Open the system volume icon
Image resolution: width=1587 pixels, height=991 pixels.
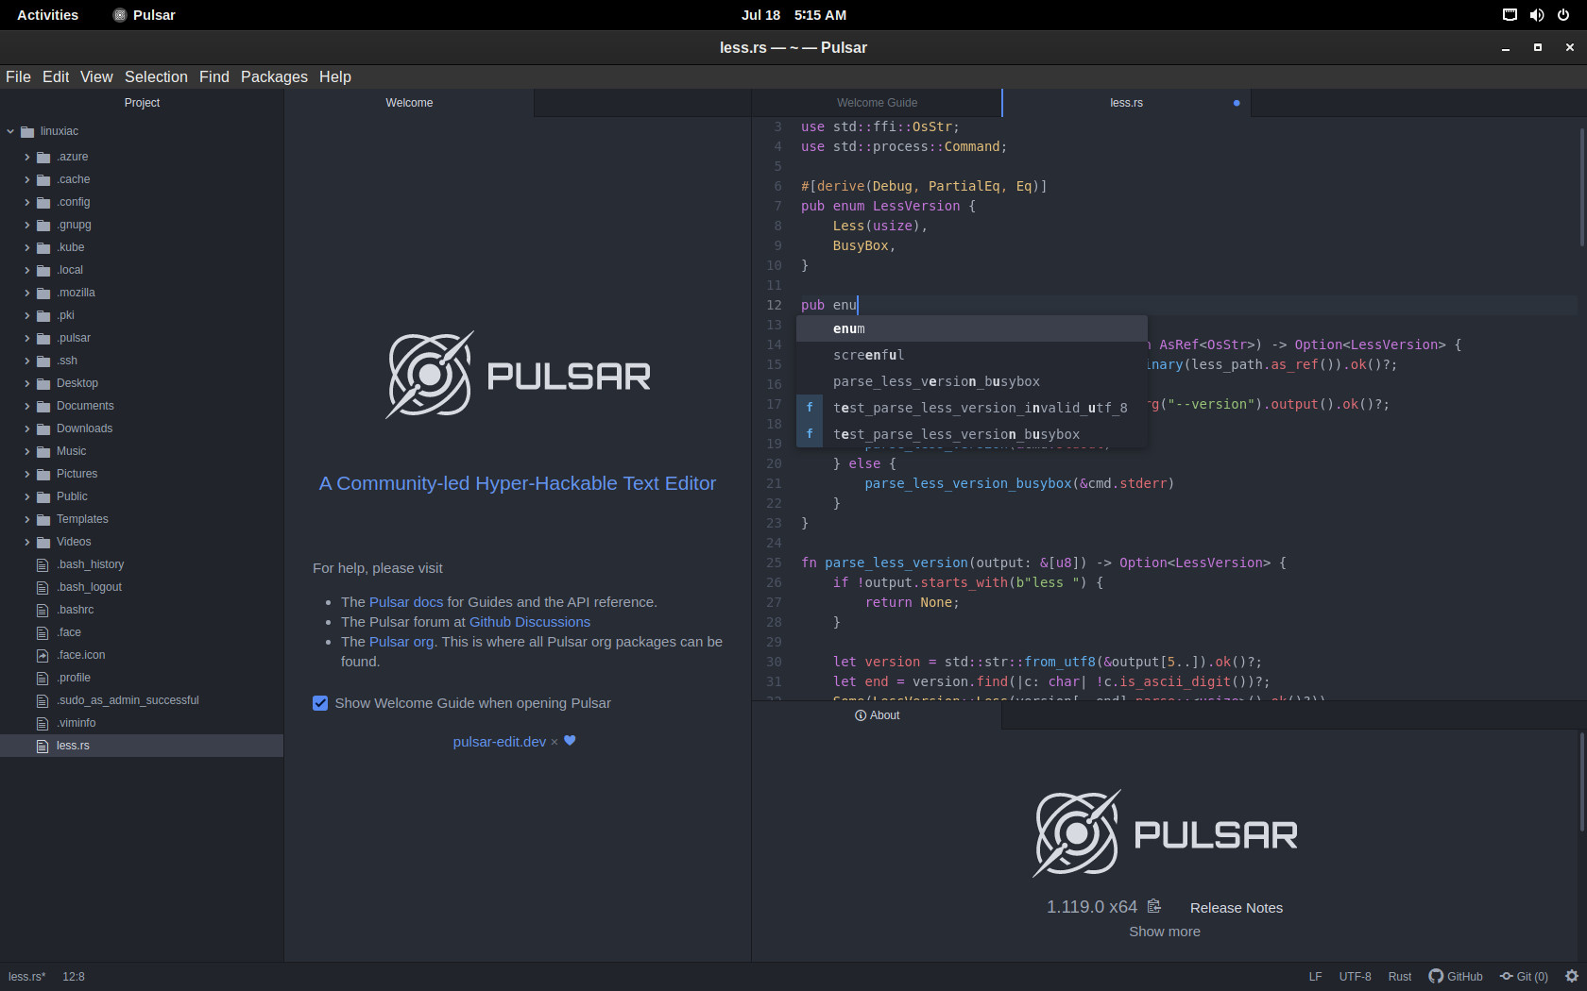[1537, 15]
